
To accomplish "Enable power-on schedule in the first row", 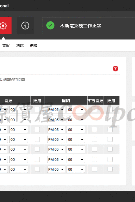I will (x=37, y=110).
